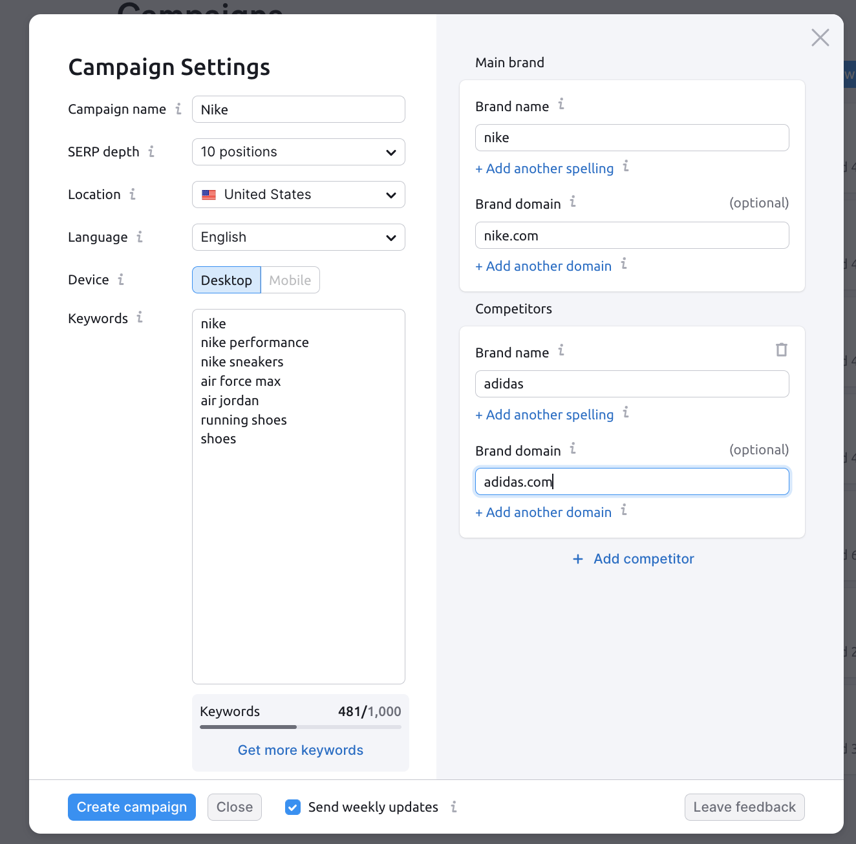This screenshot has width=856, height=844.
Task: Click the Leave feedback button
Action: click(x=745, y=807)
